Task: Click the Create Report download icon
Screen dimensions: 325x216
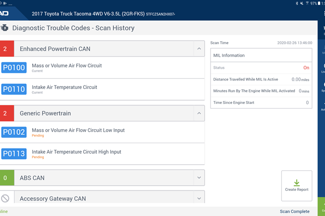Action: [296, 182]
